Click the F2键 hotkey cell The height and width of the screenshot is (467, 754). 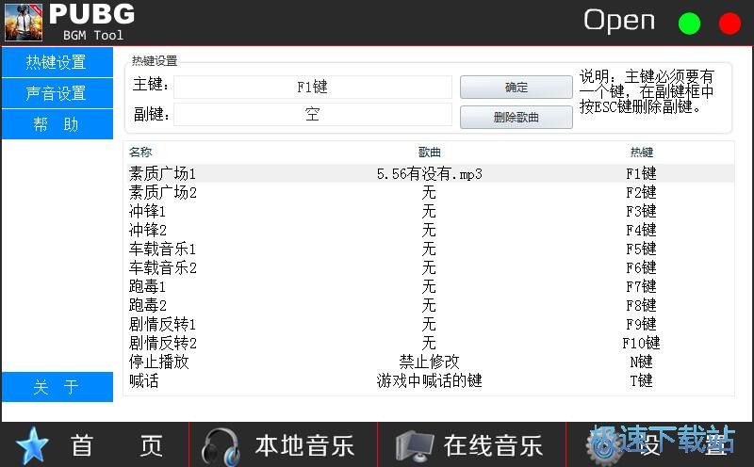click(x=642, y=192)
